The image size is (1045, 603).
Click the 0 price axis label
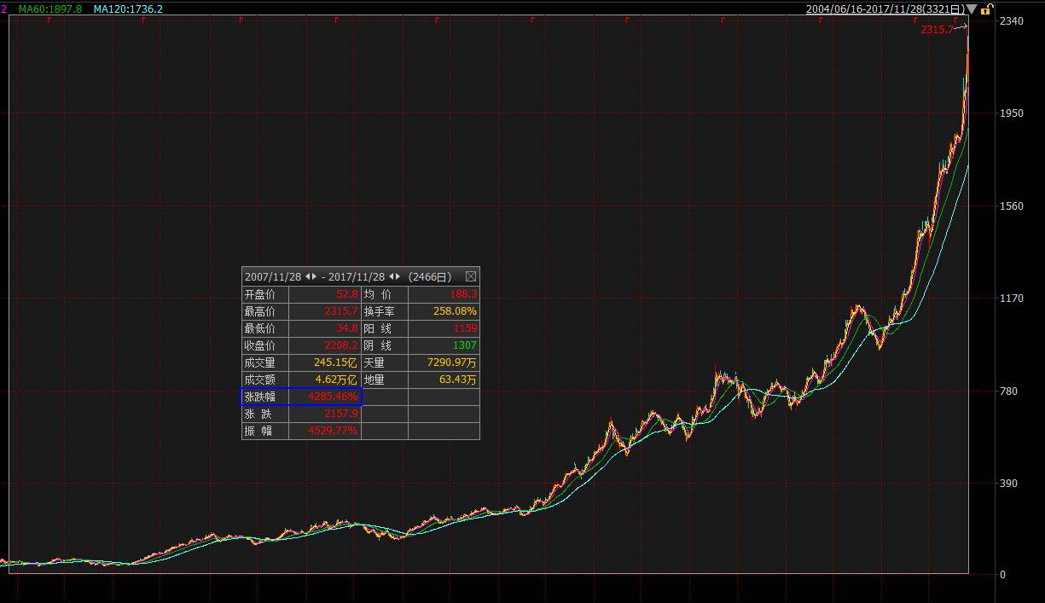click(1003, 575)
